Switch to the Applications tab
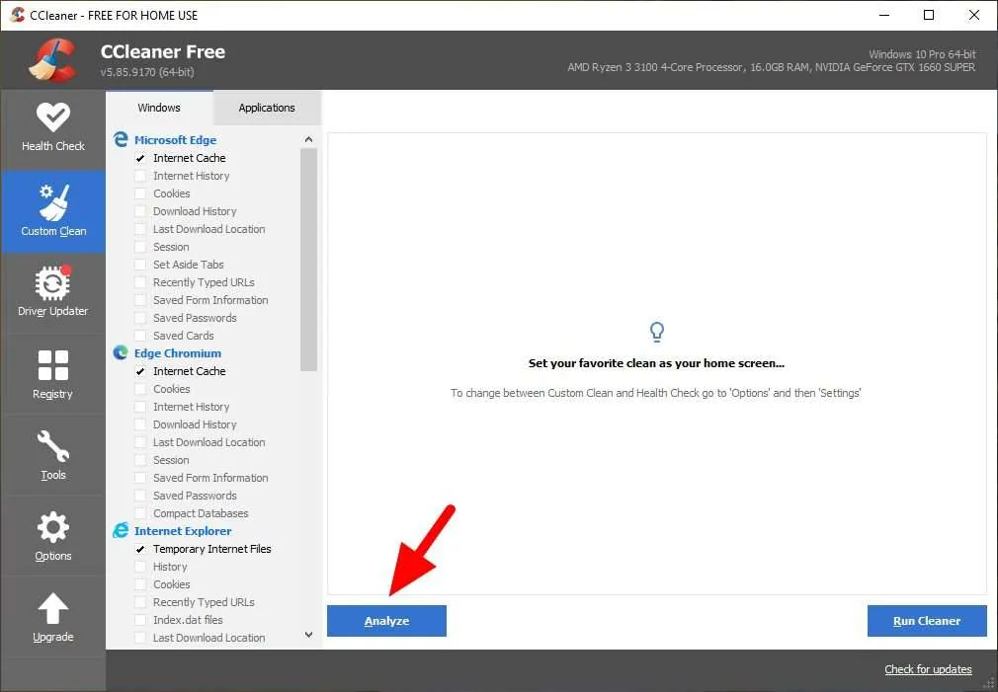998x692 pixels. pos(267,108)
